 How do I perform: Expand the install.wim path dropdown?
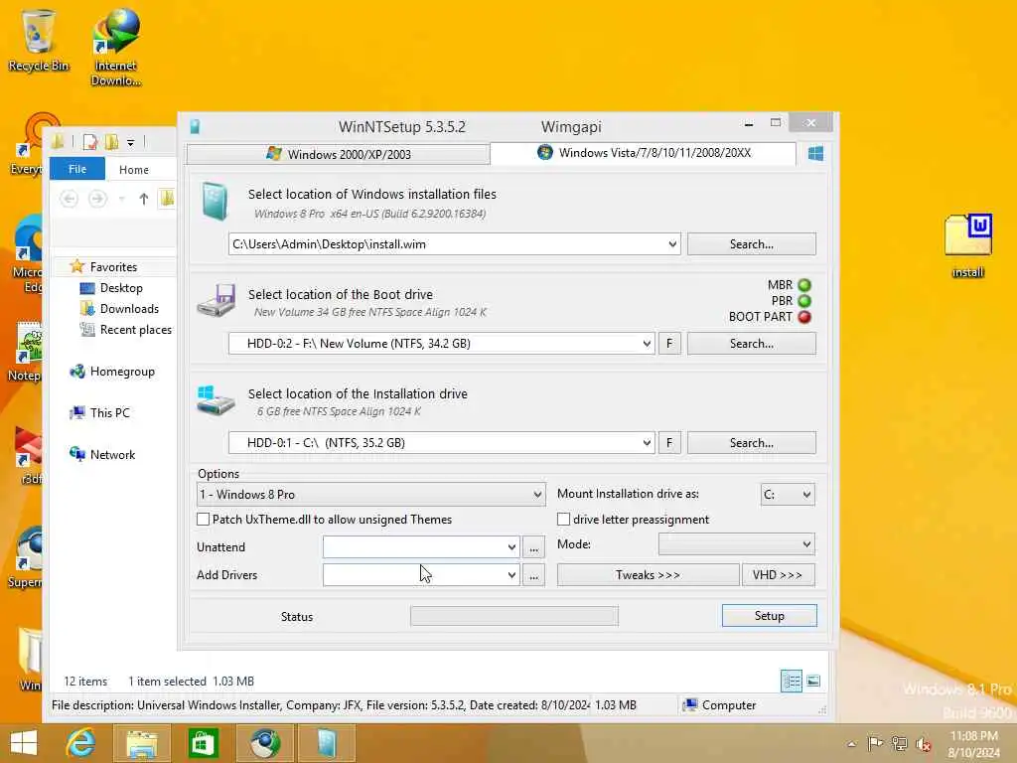[x=672, y=244]
